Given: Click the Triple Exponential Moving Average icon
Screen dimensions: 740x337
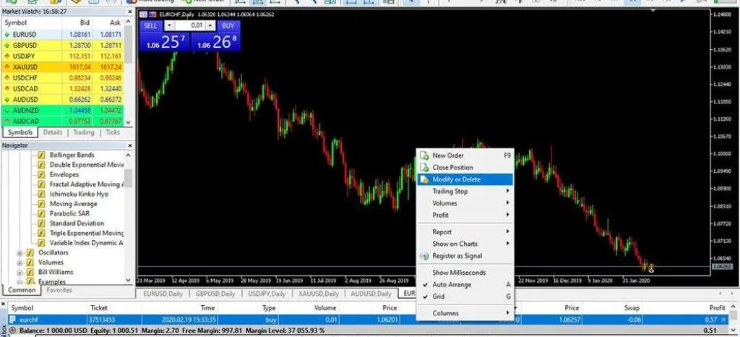Looking at the screenshot, I should 41,233.
